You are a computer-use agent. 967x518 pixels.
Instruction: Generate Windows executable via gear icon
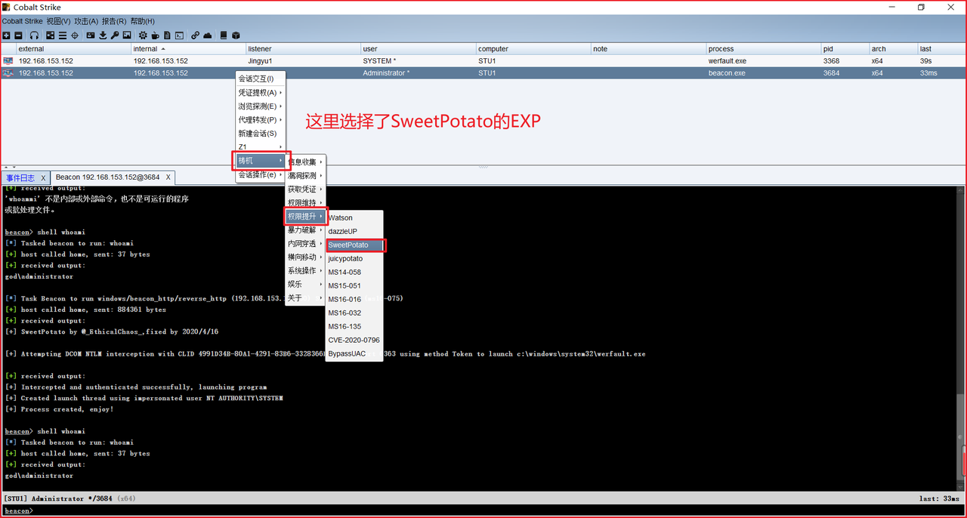pos(143,35)
